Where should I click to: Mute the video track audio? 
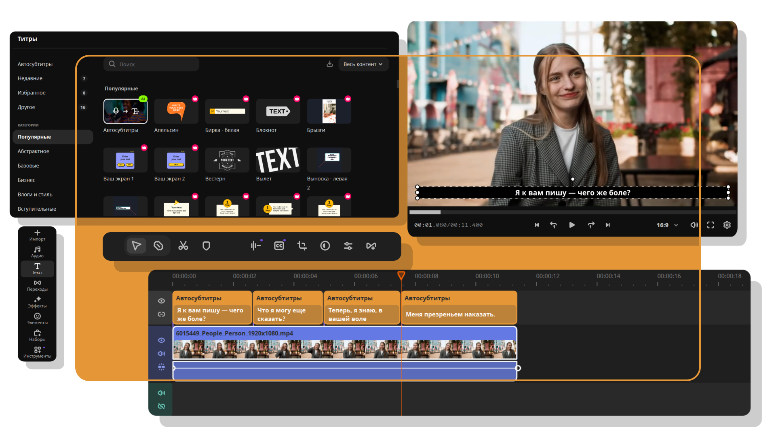161,354
